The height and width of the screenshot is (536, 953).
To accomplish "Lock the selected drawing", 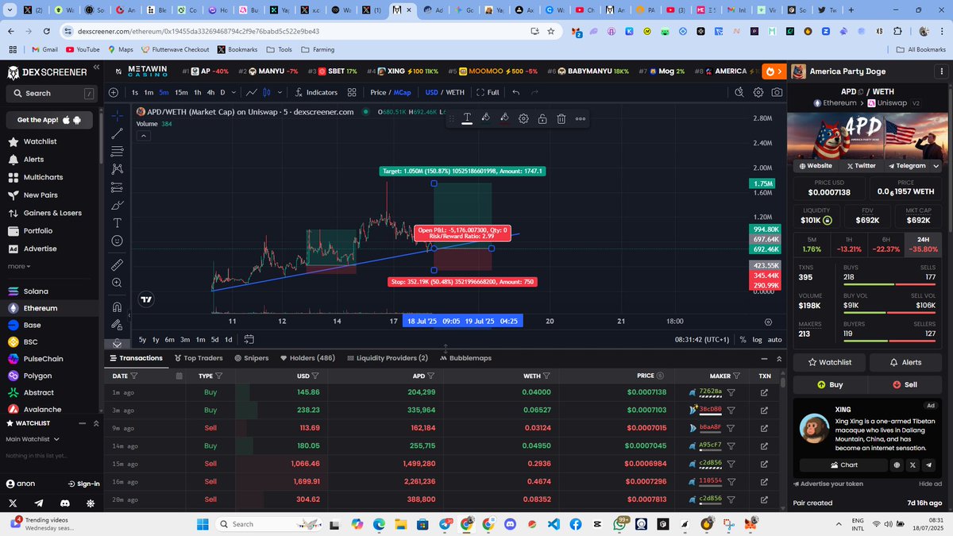I will click(542, 118).
